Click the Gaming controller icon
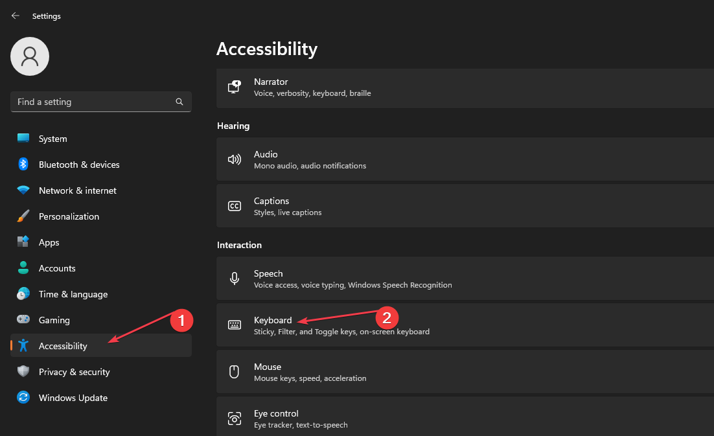 [x=23, y=319]
